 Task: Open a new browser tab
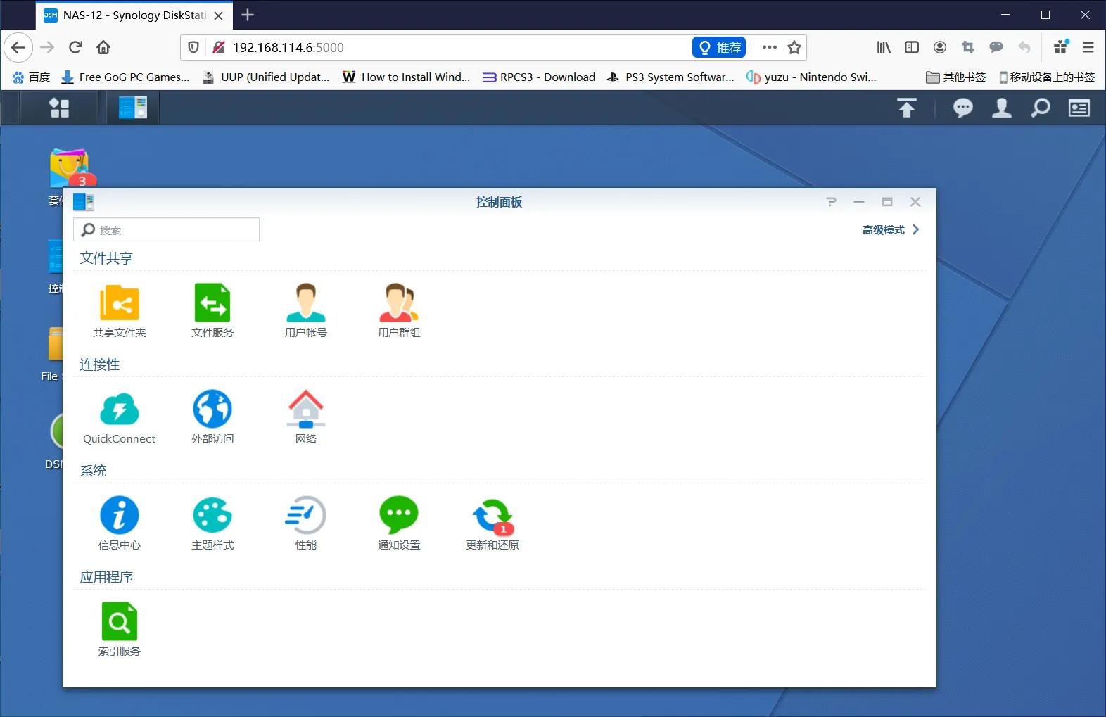248,15
